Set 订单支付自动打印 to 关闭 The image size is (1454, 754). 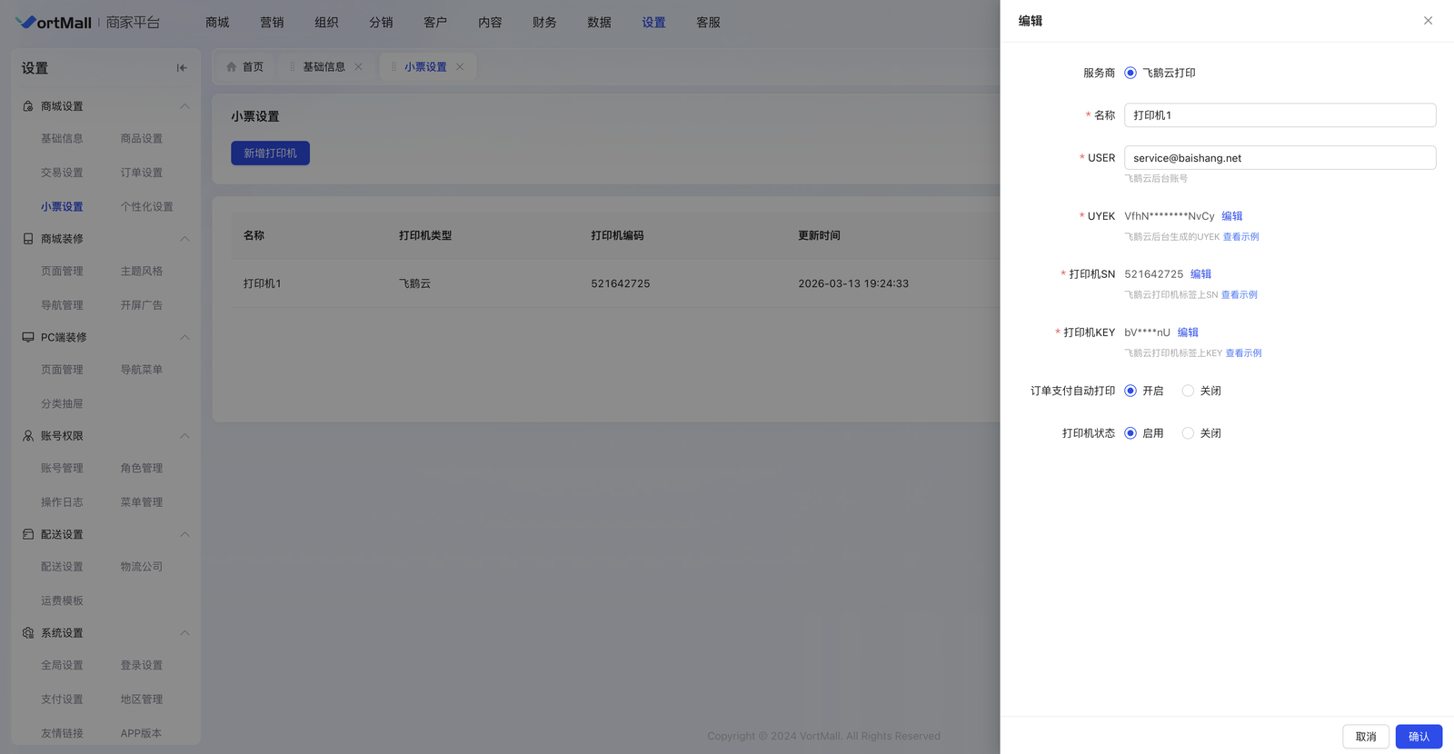coord(1188,391)
